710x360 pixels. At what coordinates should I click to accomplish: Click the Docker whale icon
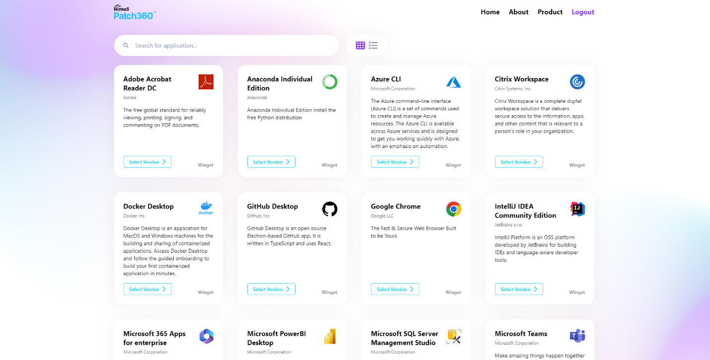206,209
